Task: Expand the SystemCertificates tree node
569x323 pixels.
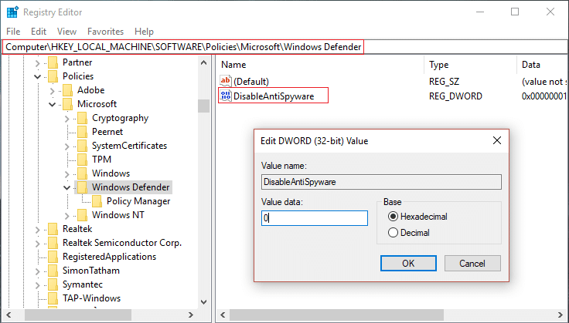Action: click(67, 146)
